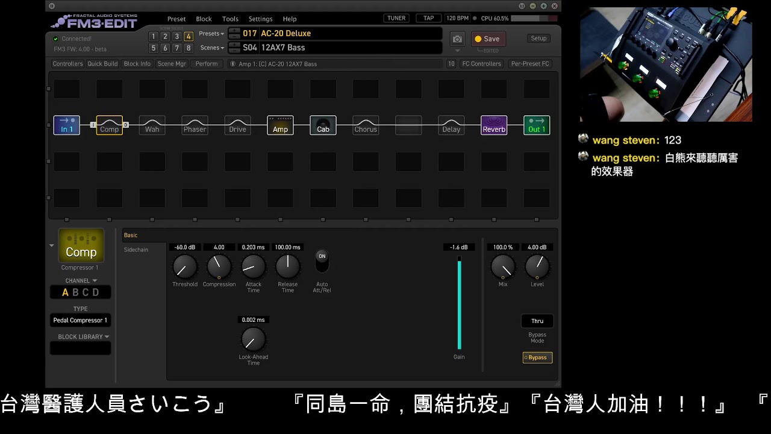Switch to channel A
Viewport: 771px width, 434px height.
coord(65,292)
